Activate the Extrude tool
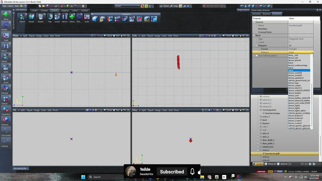322x181 pixels. coord(6,89)
